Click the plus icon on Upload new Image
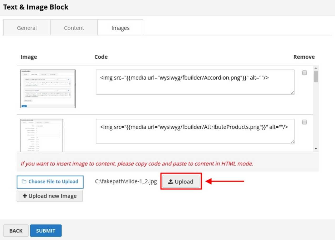 click(x=25, y=196)
